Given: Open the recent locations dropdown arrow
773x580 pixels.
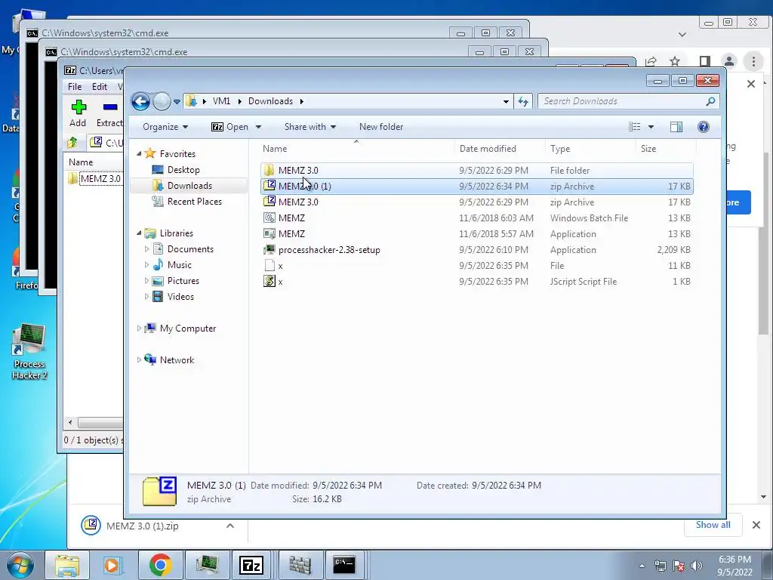Looking at the screenshot, I should pyautogui.click(x=177, y=102).
